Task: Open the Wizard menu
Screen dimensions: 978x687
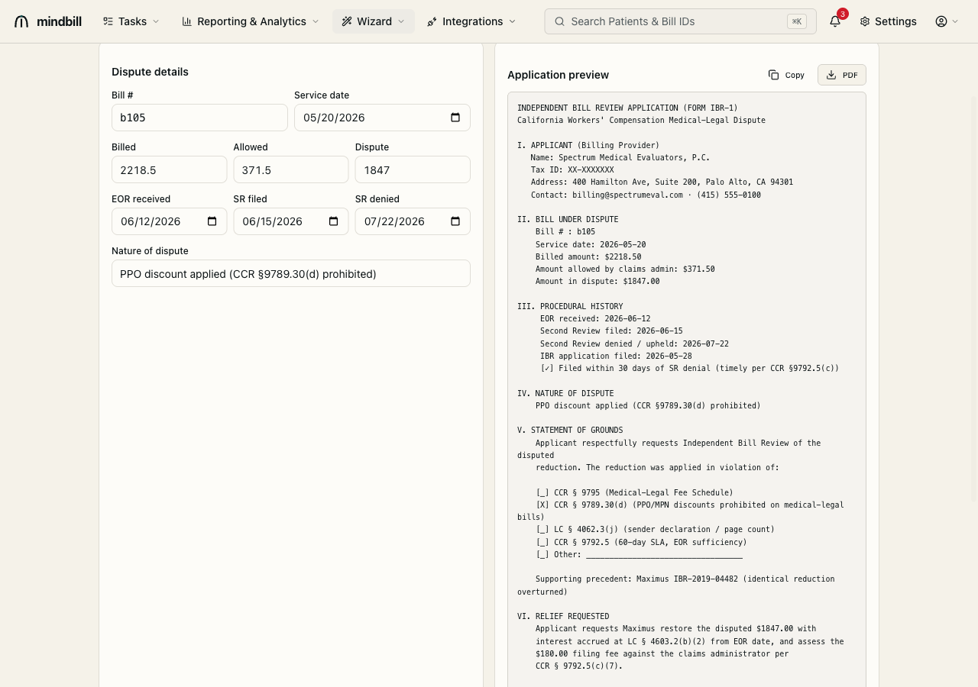Action: point(373,21)
